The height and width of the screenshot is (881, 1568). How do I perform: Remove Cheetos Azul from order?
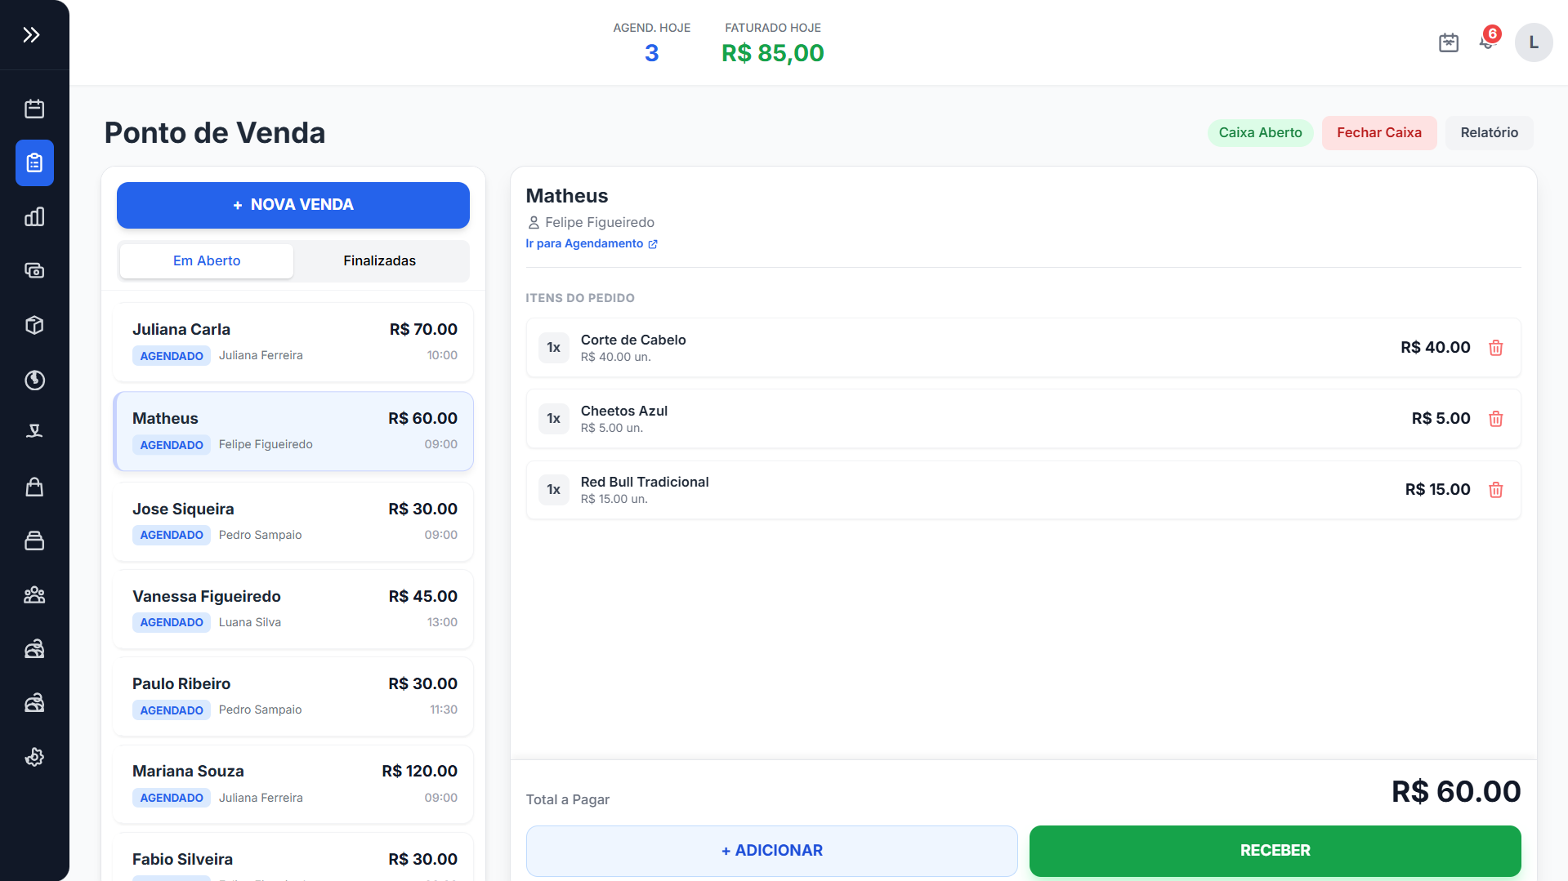pos(1495,419)
